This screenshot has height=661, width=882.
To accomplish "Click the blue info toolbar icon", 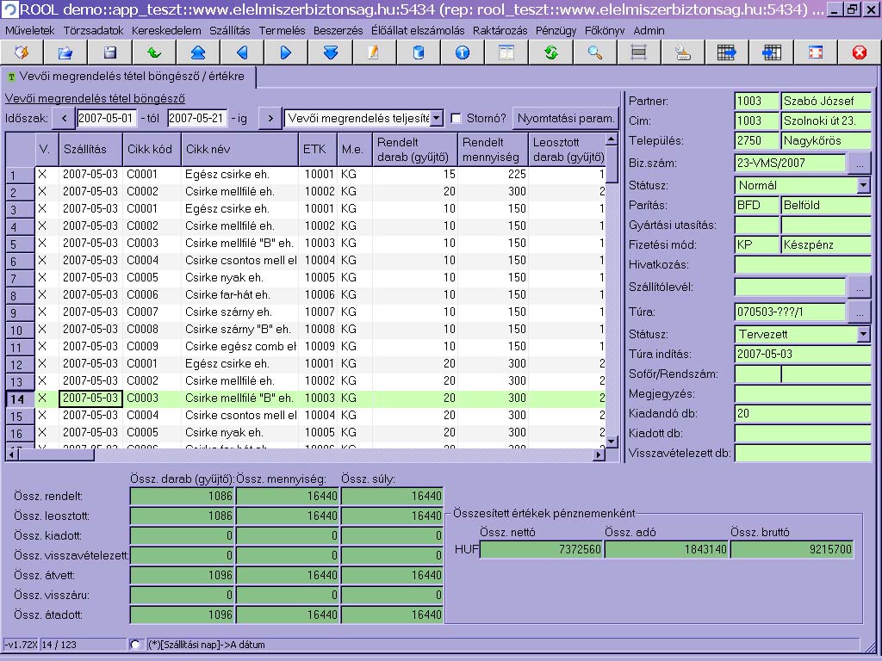I will coord(463,53).
